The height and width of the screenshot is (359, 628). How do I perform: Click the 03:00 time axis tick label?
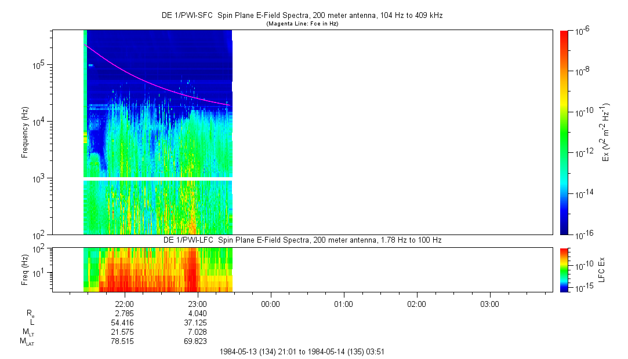tap(490, 303)
